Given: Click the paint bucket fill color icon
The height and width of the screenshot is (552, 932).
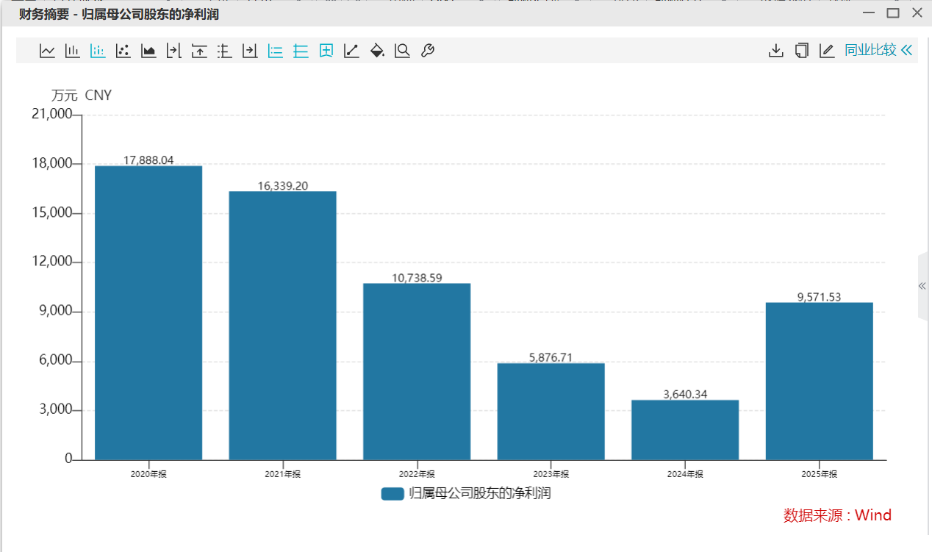Looking at the screenshot, I should [x=377, y=51].
